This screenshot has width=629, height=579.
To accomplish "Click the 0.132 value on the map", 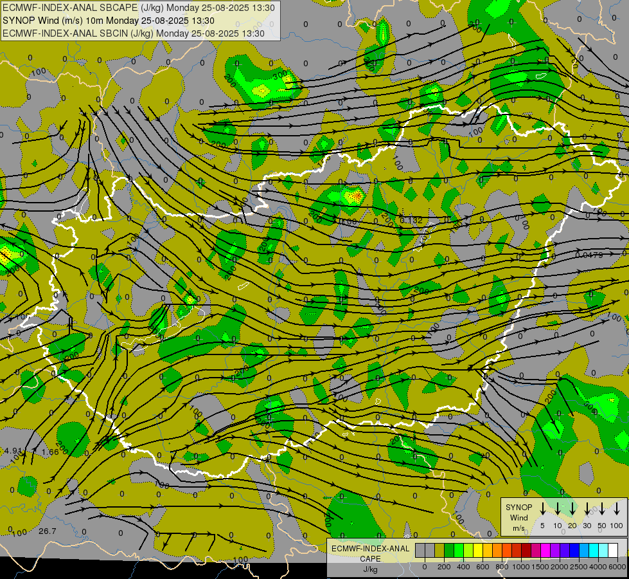I will [x=411, y=220].
